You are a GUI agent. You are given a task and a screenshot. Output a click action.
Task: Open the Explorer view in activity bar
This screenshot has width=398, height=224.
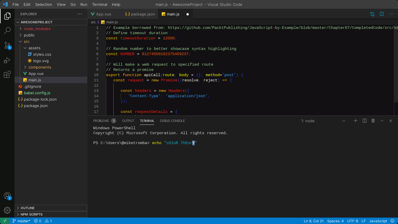7,16
